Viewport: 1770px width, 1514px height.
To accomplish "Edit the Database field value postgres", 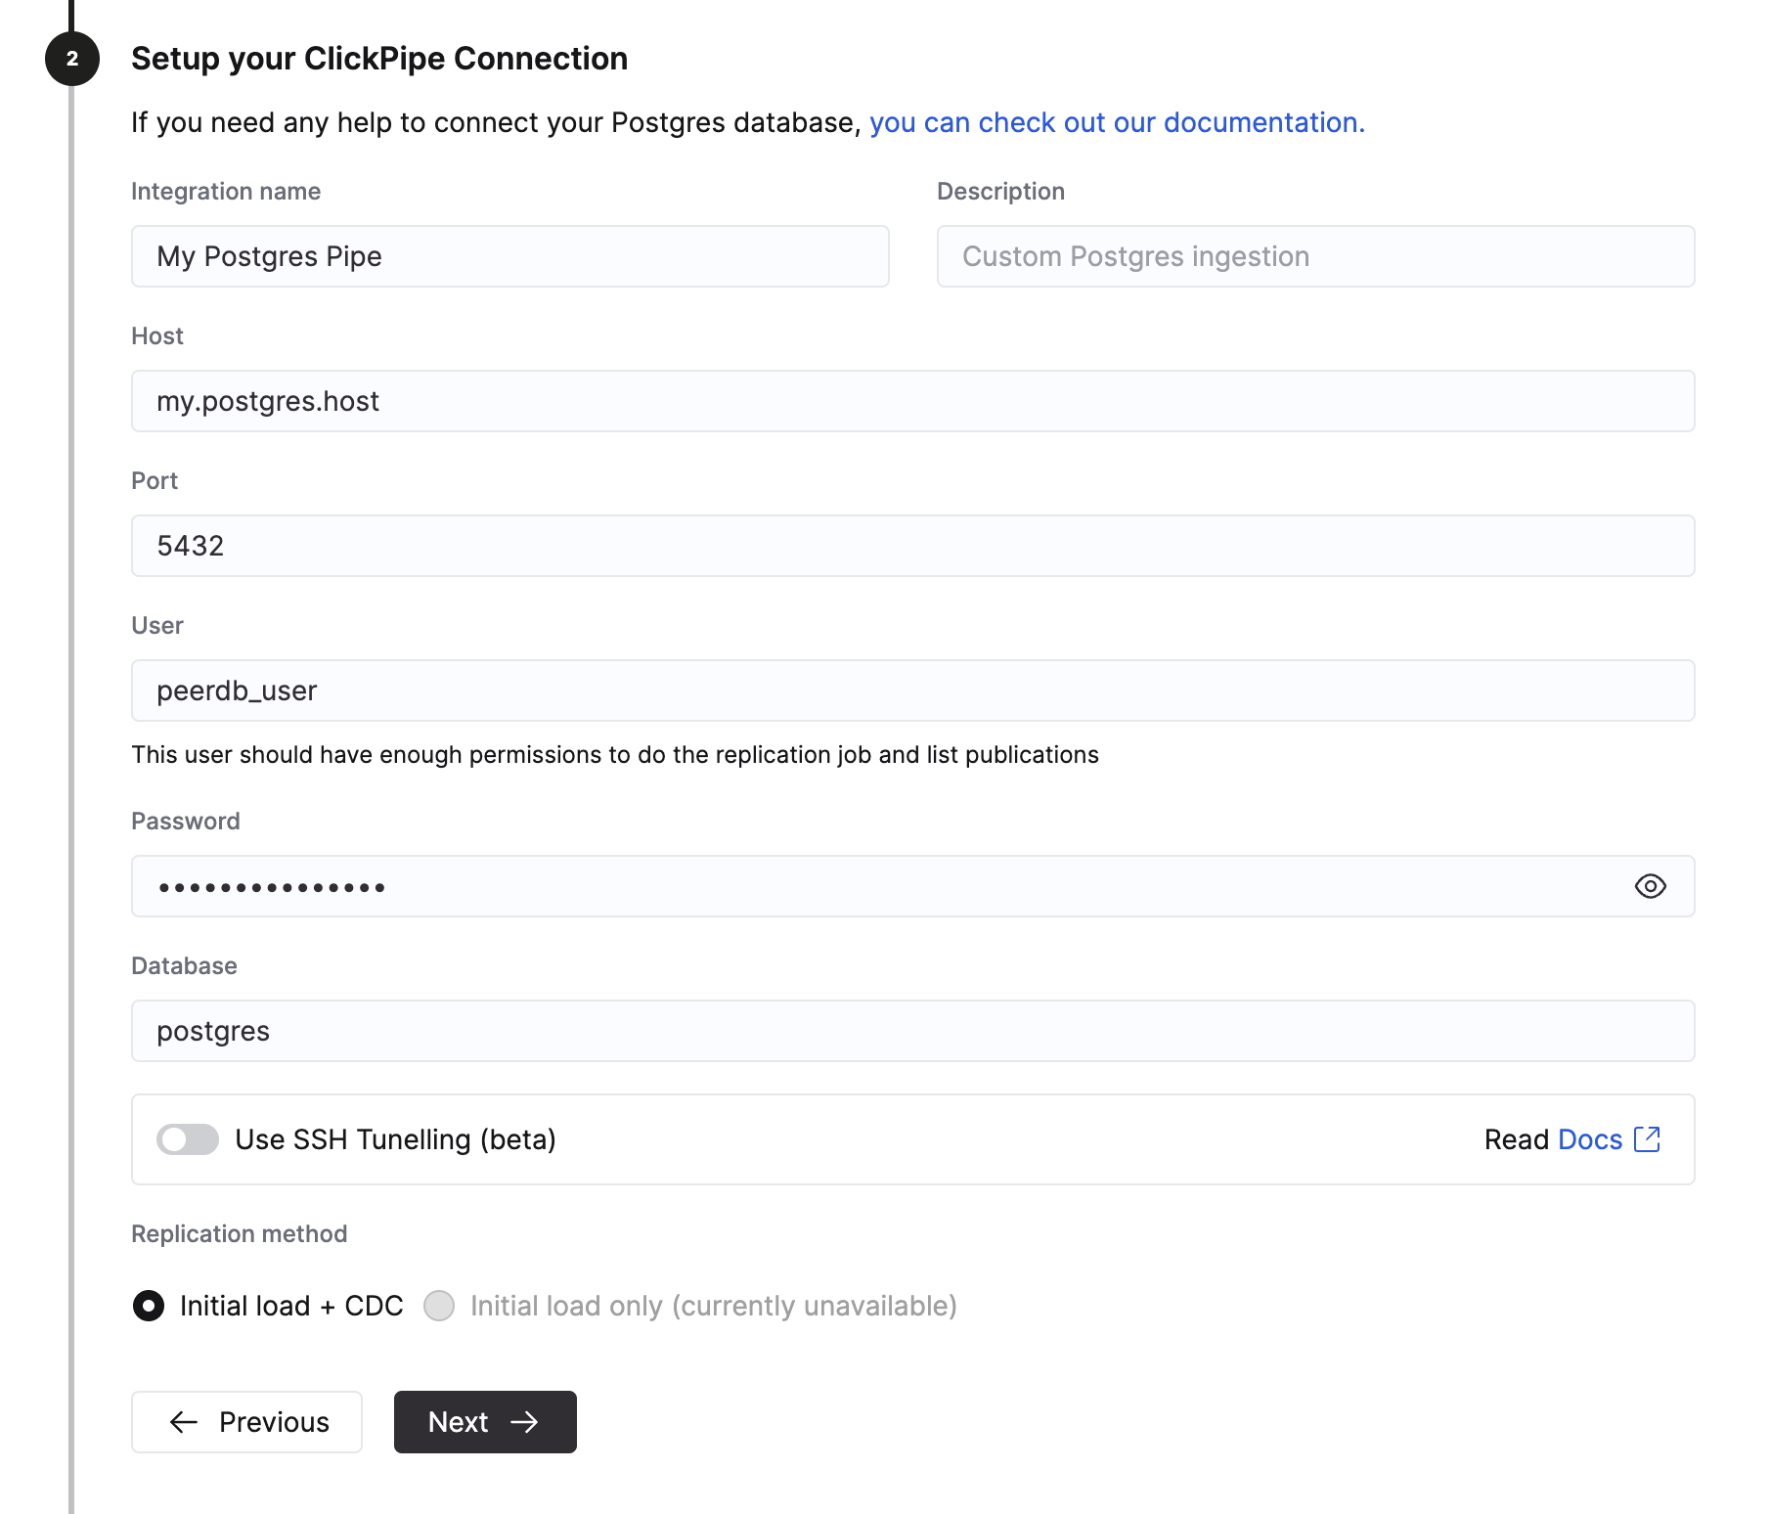I will 912,1031.
